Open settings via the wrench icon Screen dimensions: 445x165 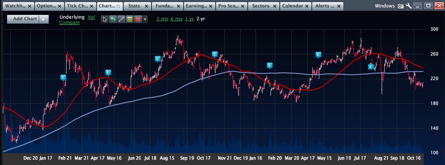[409, 6]
